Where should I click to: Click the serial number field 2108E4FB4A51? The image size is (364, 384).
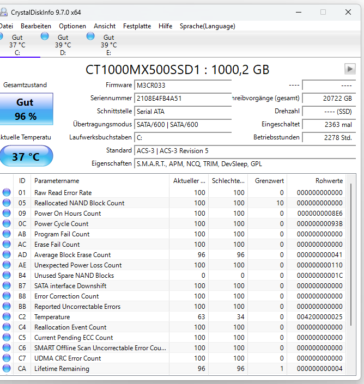tap(183, 98)
